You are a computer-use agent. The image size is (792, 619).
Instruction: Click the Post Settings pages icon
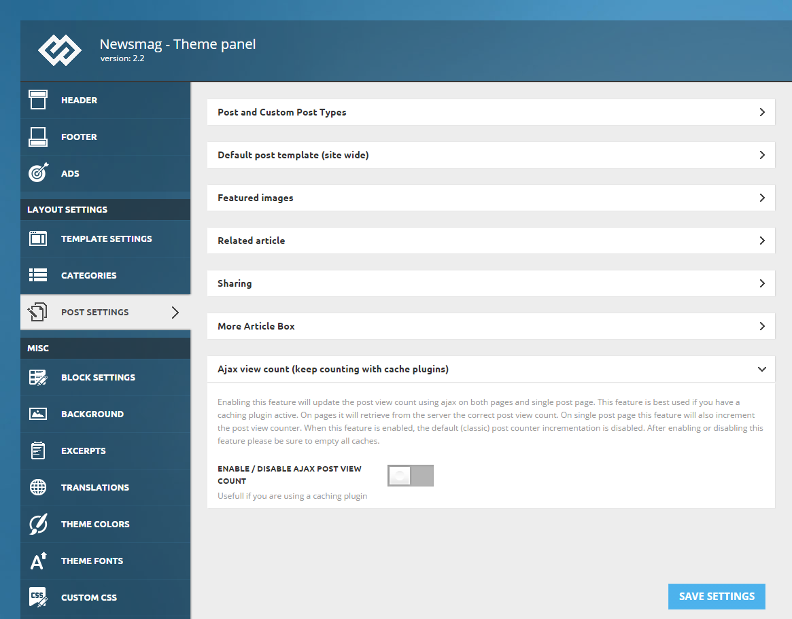pos(37,312)
